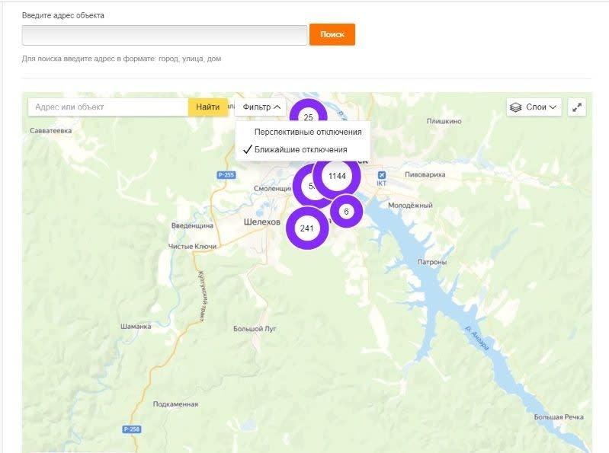Click the р. Ангара river label

pos(476,339)
